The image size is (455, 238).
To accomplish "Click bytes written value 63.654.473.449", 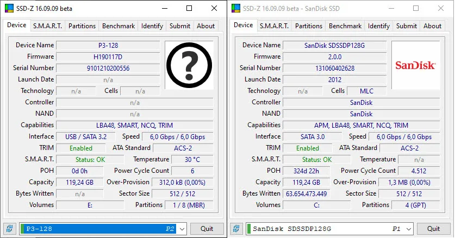I will tap(306, 193).
